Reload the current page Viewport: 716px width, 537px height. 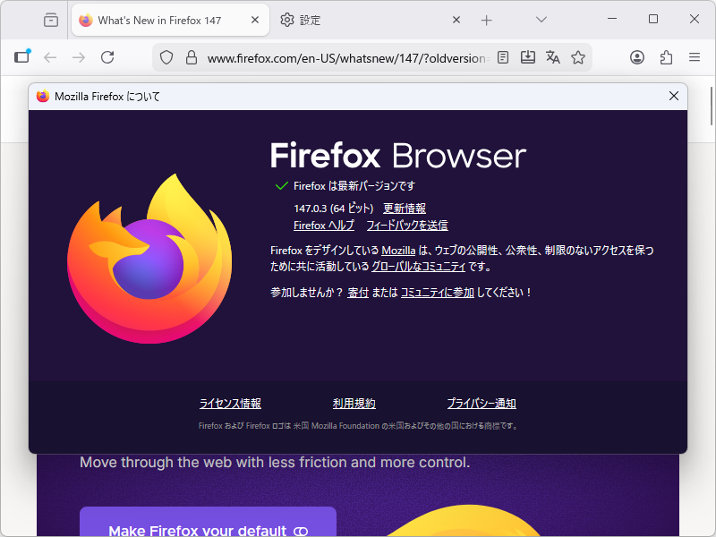pyautogui.click(x=107, y=55)
